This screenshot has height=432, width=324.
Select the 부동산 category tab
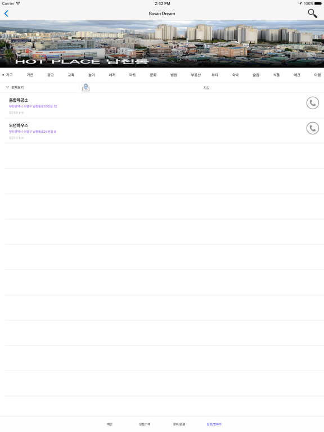coord(196,75)
